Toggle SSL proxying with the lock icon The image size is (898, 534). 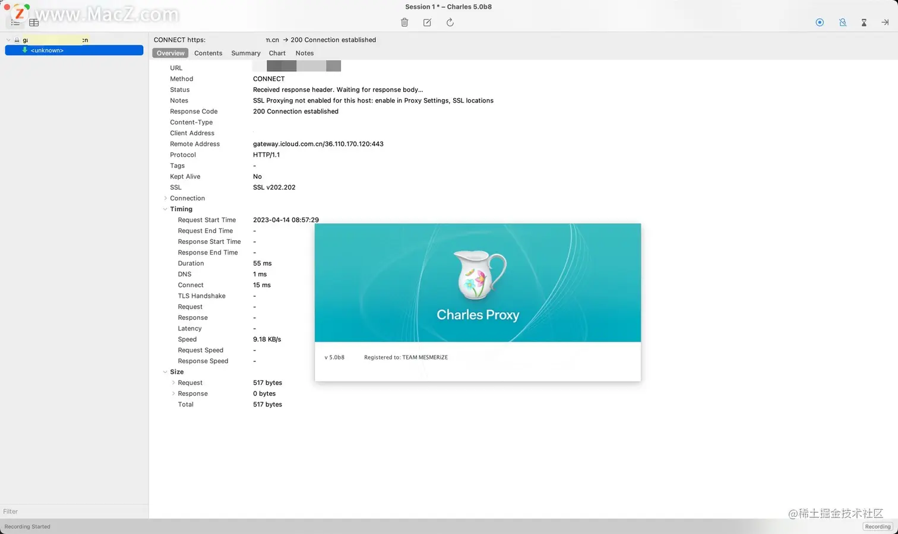click(x=843, y=23)
